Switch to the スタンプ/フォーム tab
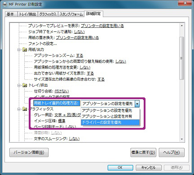 pyautogui.click(x=71, y=14)
